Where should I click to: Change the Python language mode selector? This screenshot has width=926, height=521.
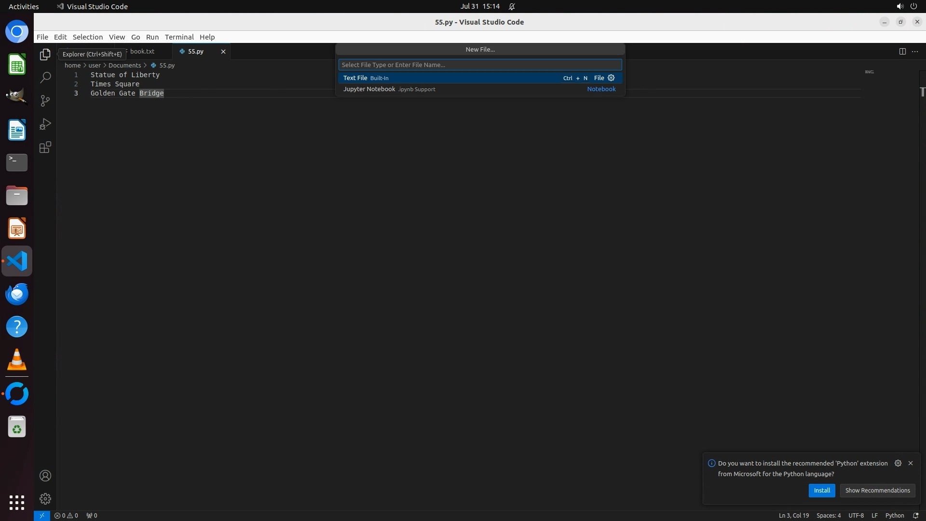coord(894,515)
